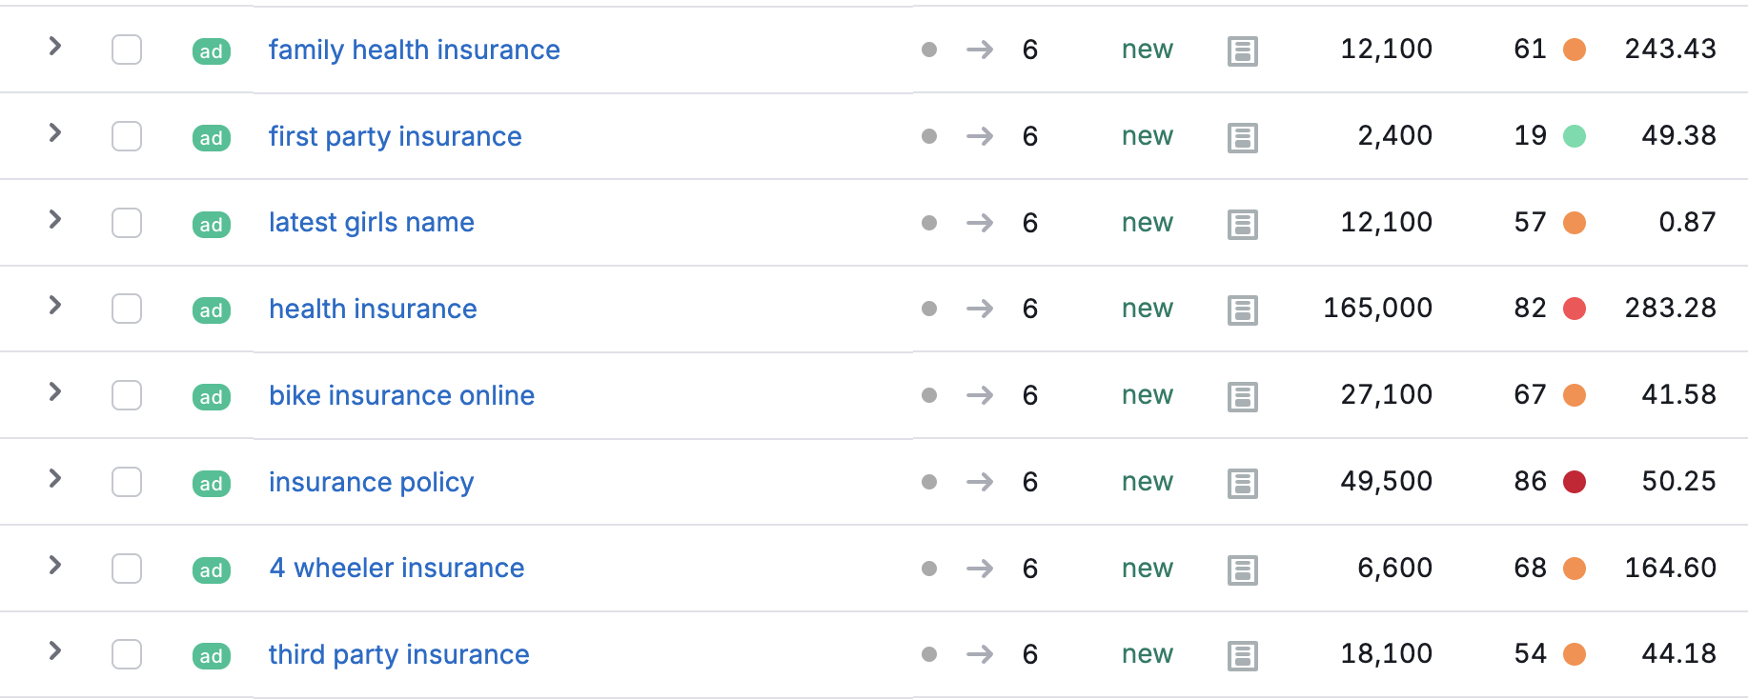This screenshot has height=699, width=1748.
Task: Expand the health insurance row details
Action: pos(55,305)
